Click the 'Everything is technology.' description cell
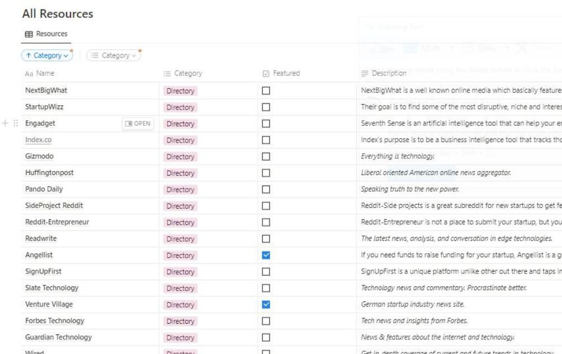The height and width of the screenshot is (354, 562). [398, 156]
